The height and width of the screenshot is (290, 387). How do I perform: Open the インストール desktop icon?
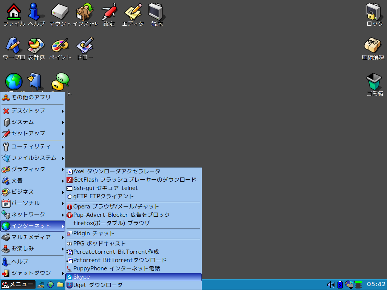click(x=85, y=12)
